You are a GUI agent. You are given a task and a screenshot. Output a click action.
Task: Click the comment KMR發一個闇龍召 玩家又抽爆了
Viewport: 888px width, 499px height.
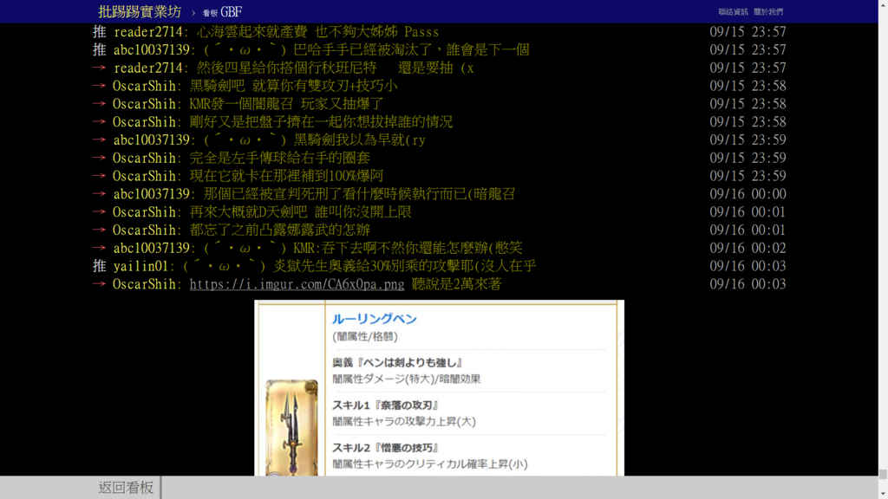coord(286,104)
